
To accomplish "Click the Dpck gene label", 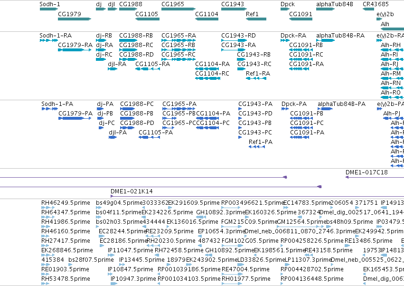I will coord(288,4).
